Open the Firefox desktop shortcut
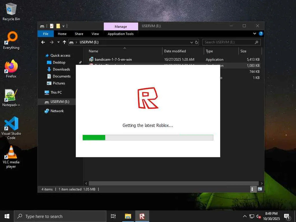This screenshot has height=222, width=296. 11,69
